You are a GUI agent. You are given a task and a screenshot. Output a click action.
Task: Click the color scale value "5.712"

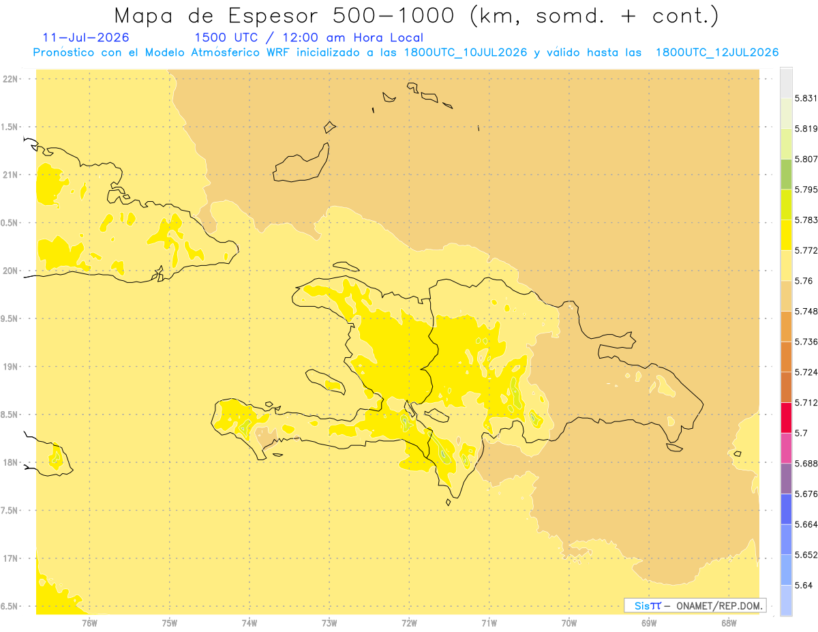(806, 403)
